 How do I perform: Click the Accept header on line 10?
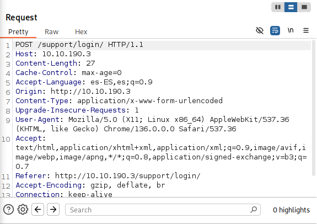tap(29, 138)
